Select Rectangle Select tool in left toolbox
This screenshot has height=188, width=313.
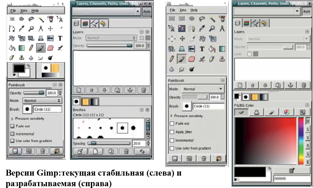[x=12, y=19]
